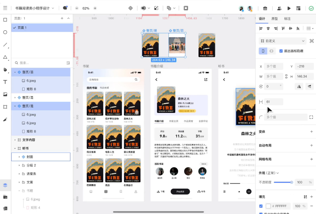Add auto layout via 自动布局 plus

click(x=311, y=145)
